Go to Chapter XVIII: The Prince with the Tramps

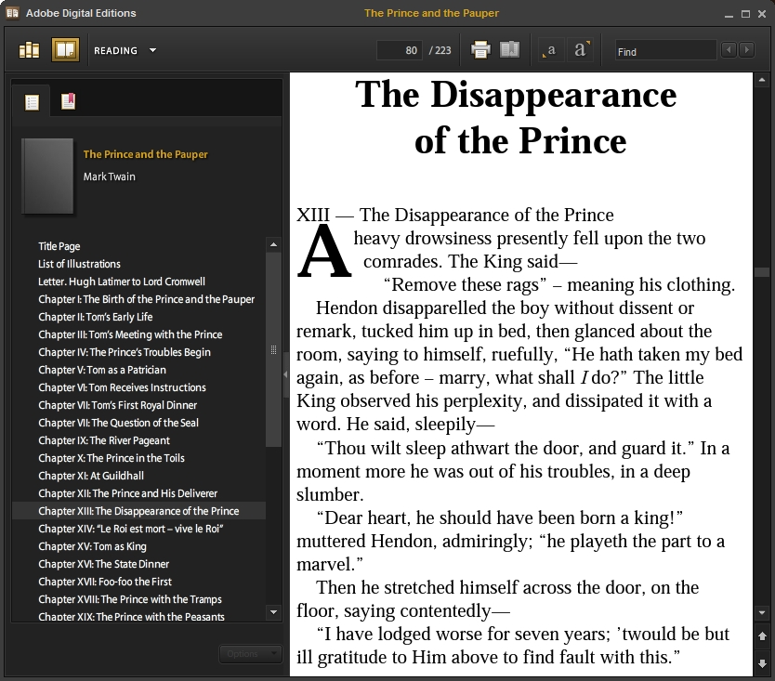click(x=130, y=599)
